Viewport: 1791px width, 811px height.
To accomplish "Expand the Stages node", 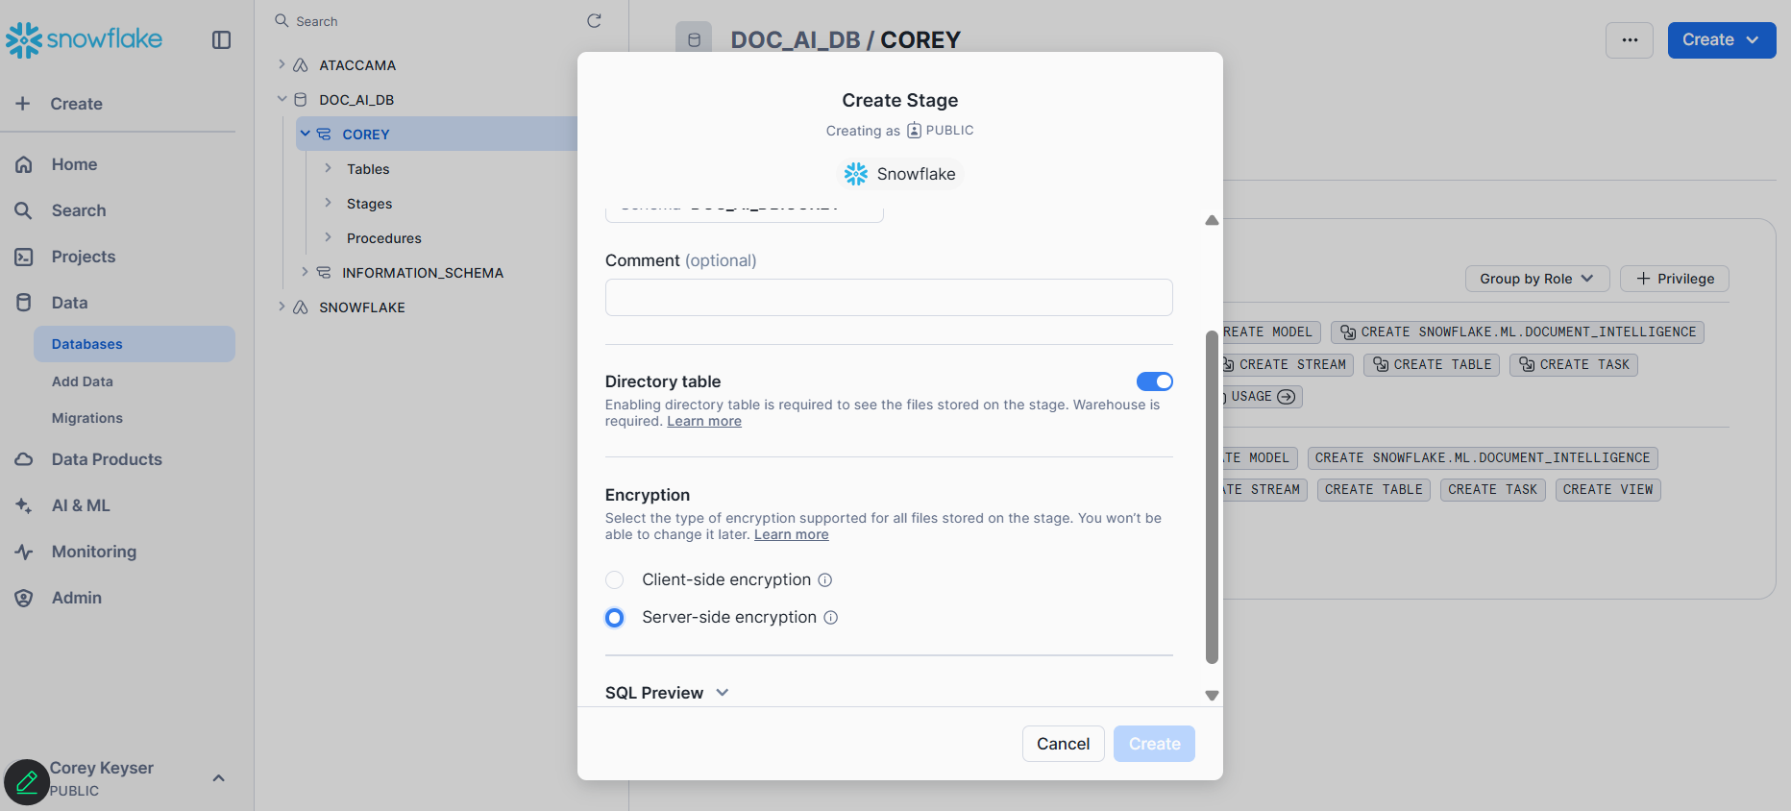I will (328, 203).
